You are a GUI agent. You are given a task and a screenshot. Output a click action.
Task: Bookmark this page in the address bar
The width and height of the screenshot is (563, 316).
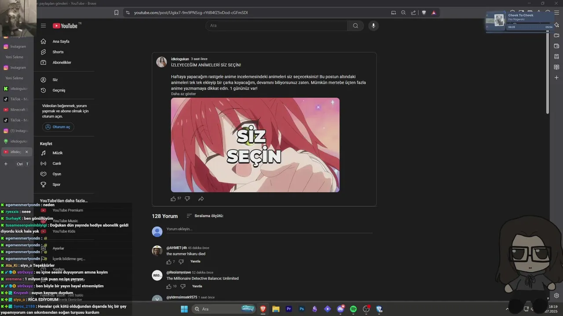tap(116, 13)
